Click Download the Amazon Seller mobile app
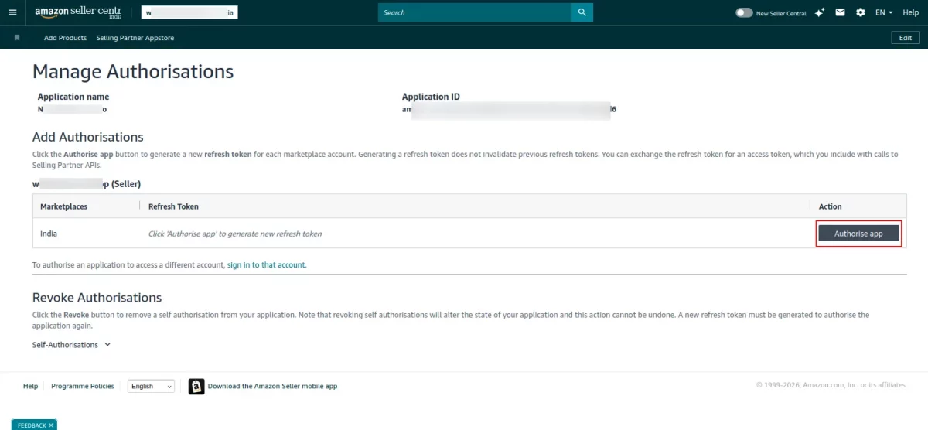Image resolution: width=928 pixels, height=430 pixels. point(272,386)
